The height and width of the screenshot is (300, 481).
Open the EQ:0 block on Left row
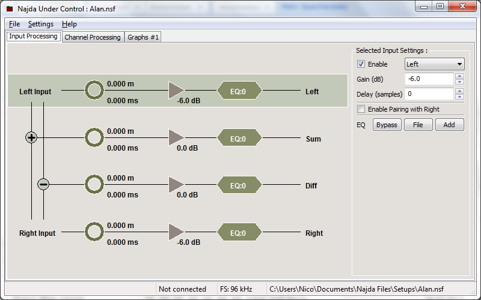point(239,91)
